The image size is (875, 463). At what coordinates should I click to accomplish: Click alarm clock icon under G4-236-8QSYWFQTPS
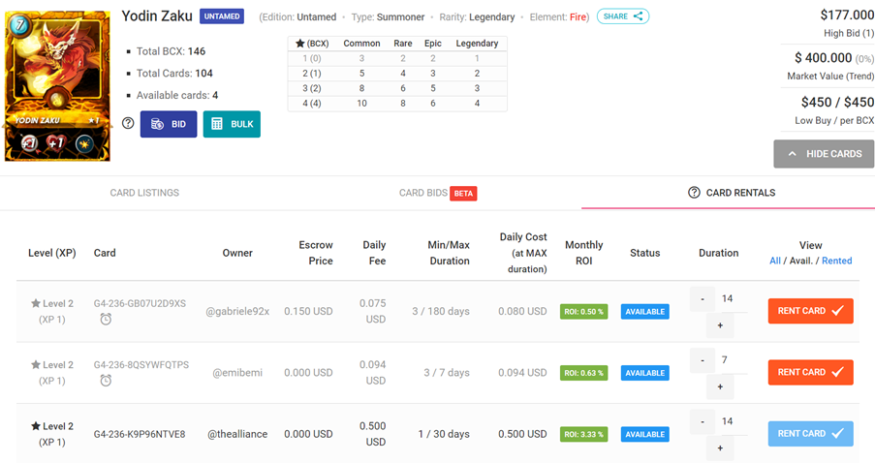(x=106, y=381)
